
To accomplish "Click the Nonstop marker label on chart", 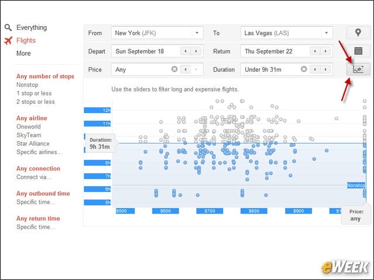I will tap(356, 185).
